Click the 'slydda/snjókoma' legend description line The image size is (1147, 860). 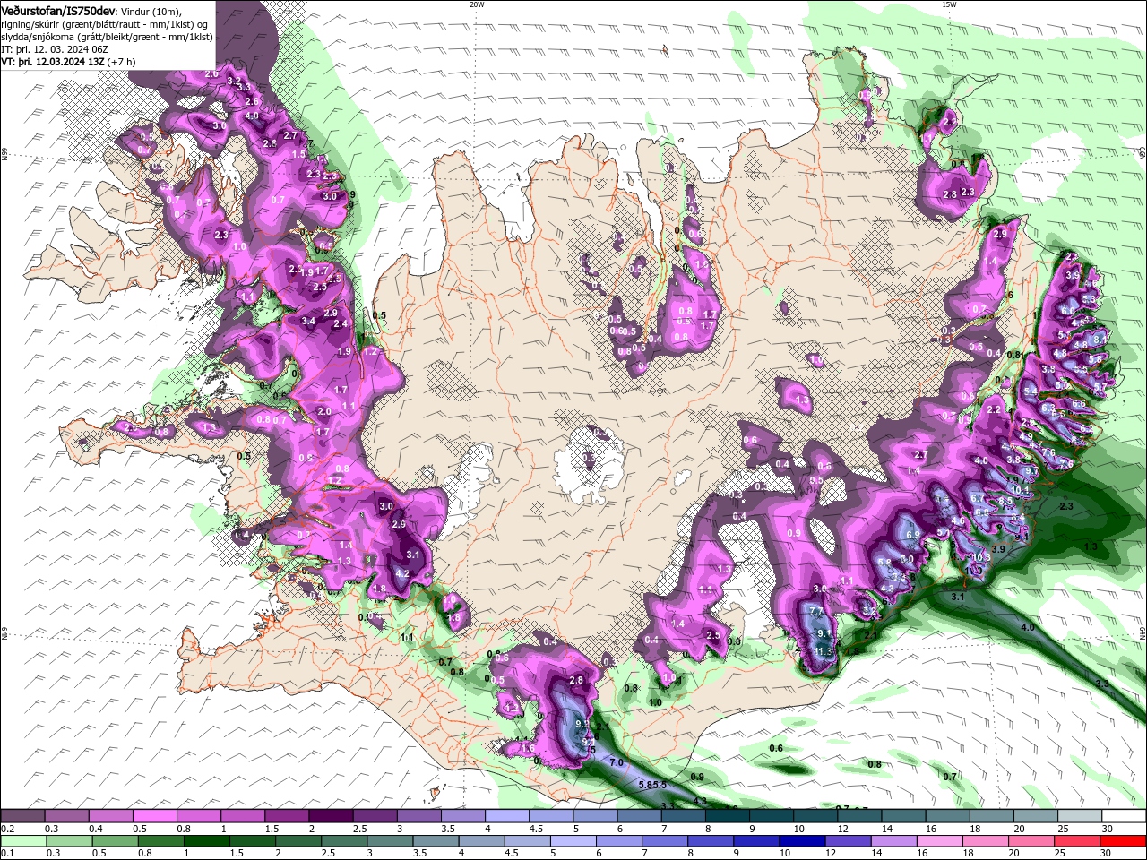[x=107, y=37]
